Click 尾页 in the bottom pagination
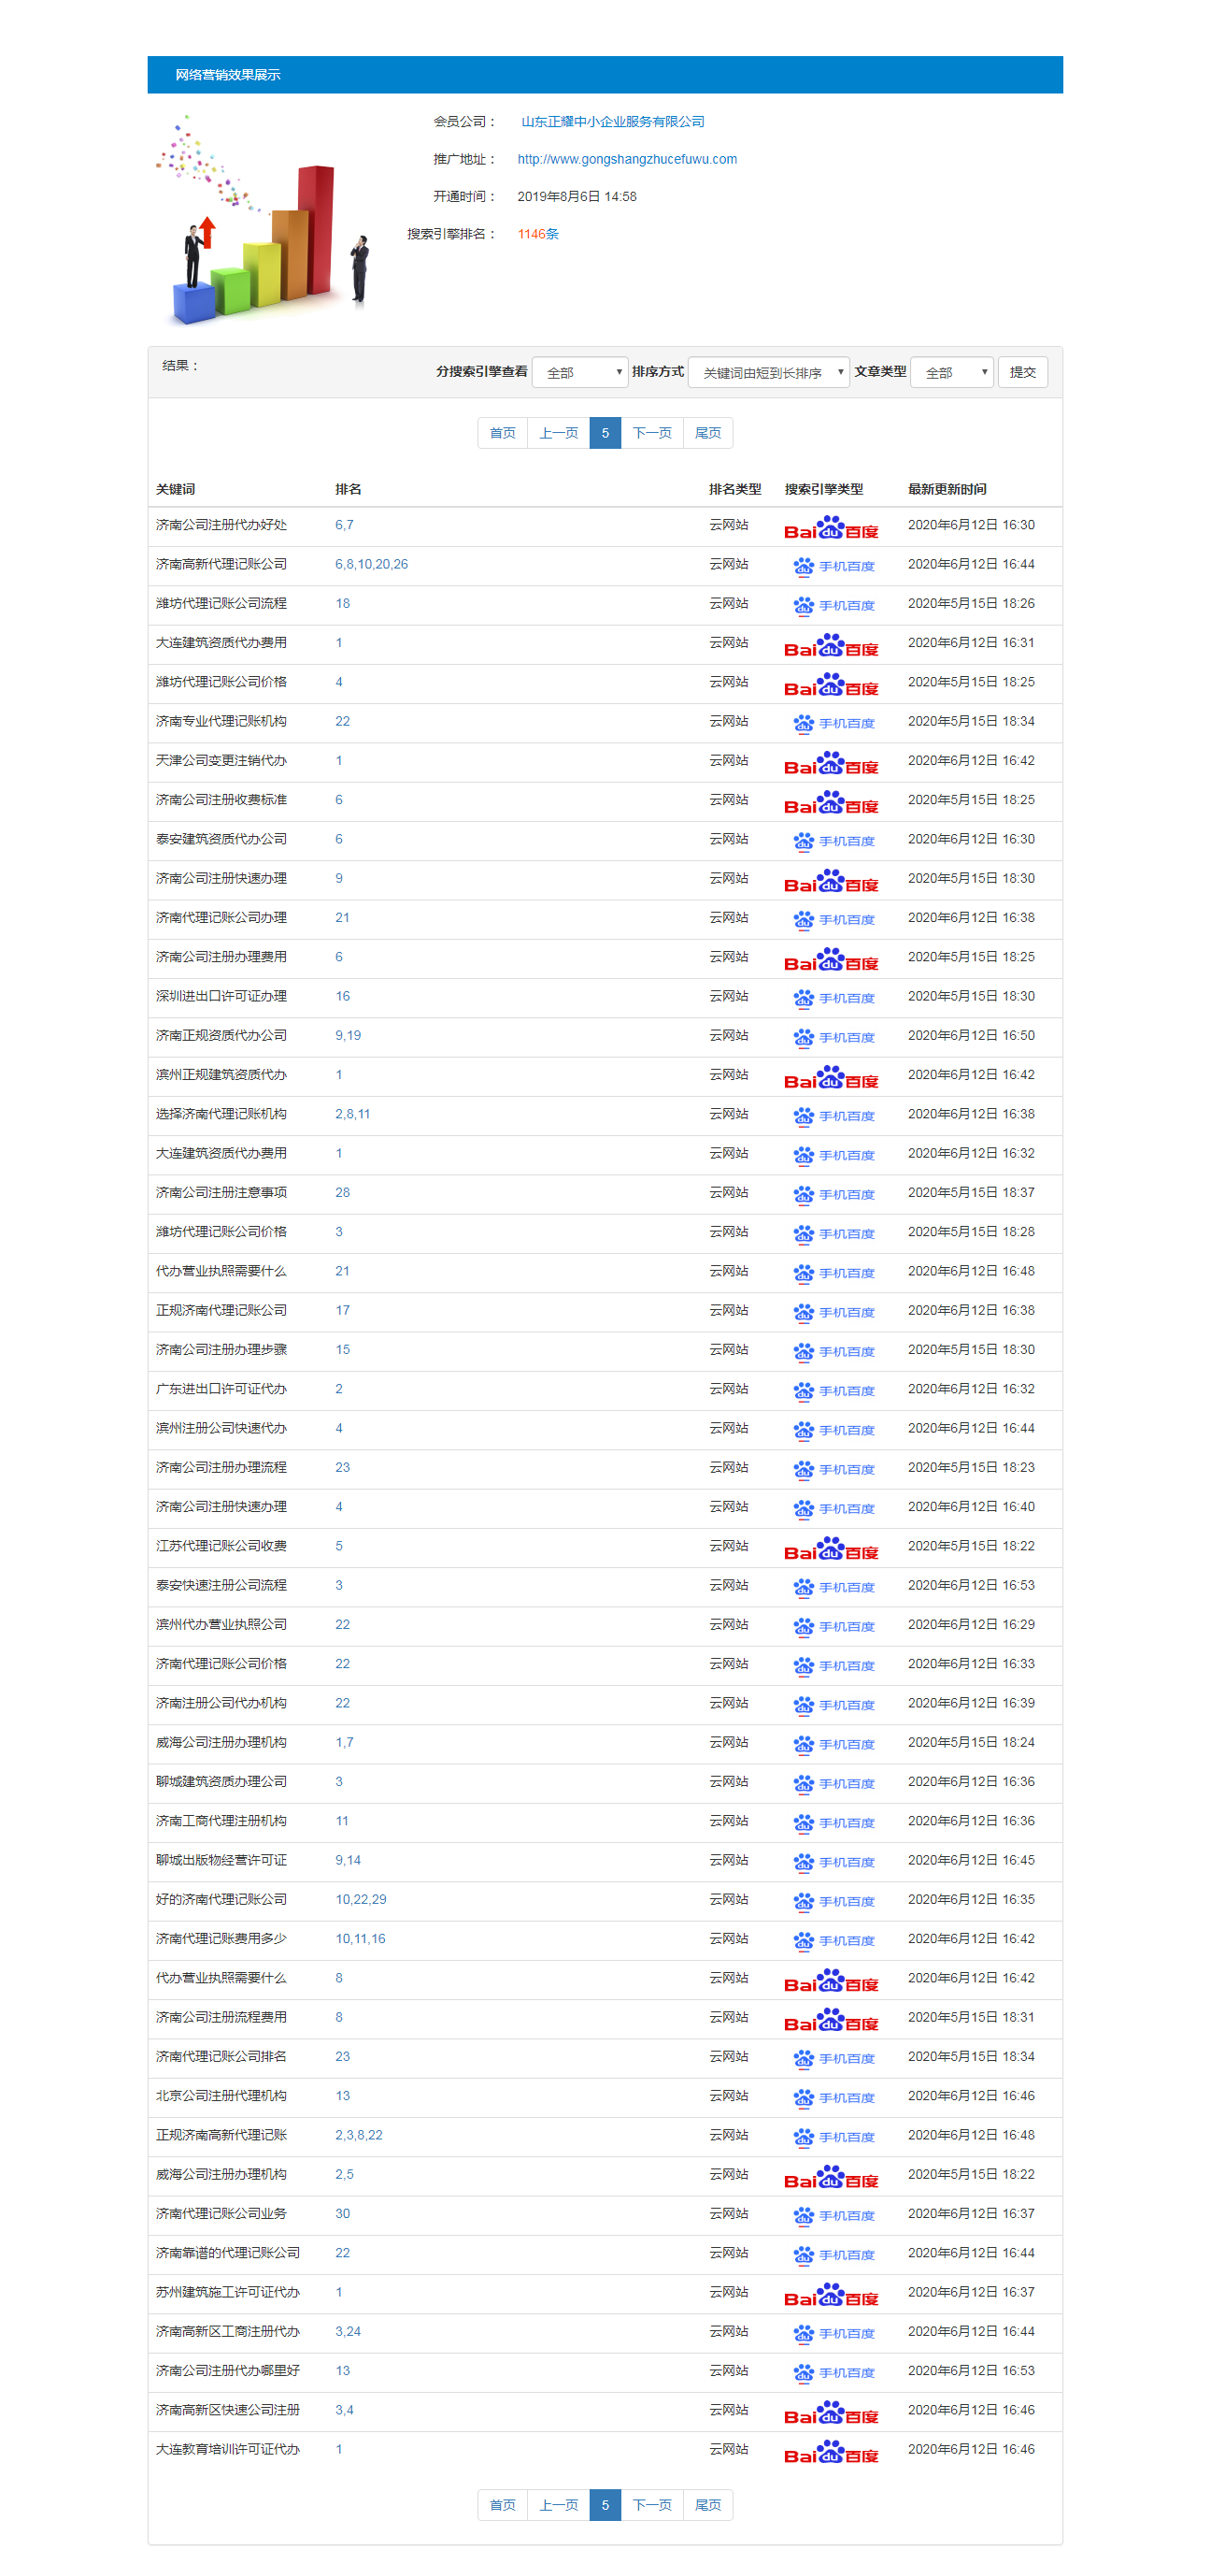 [x=707, y=2504]
